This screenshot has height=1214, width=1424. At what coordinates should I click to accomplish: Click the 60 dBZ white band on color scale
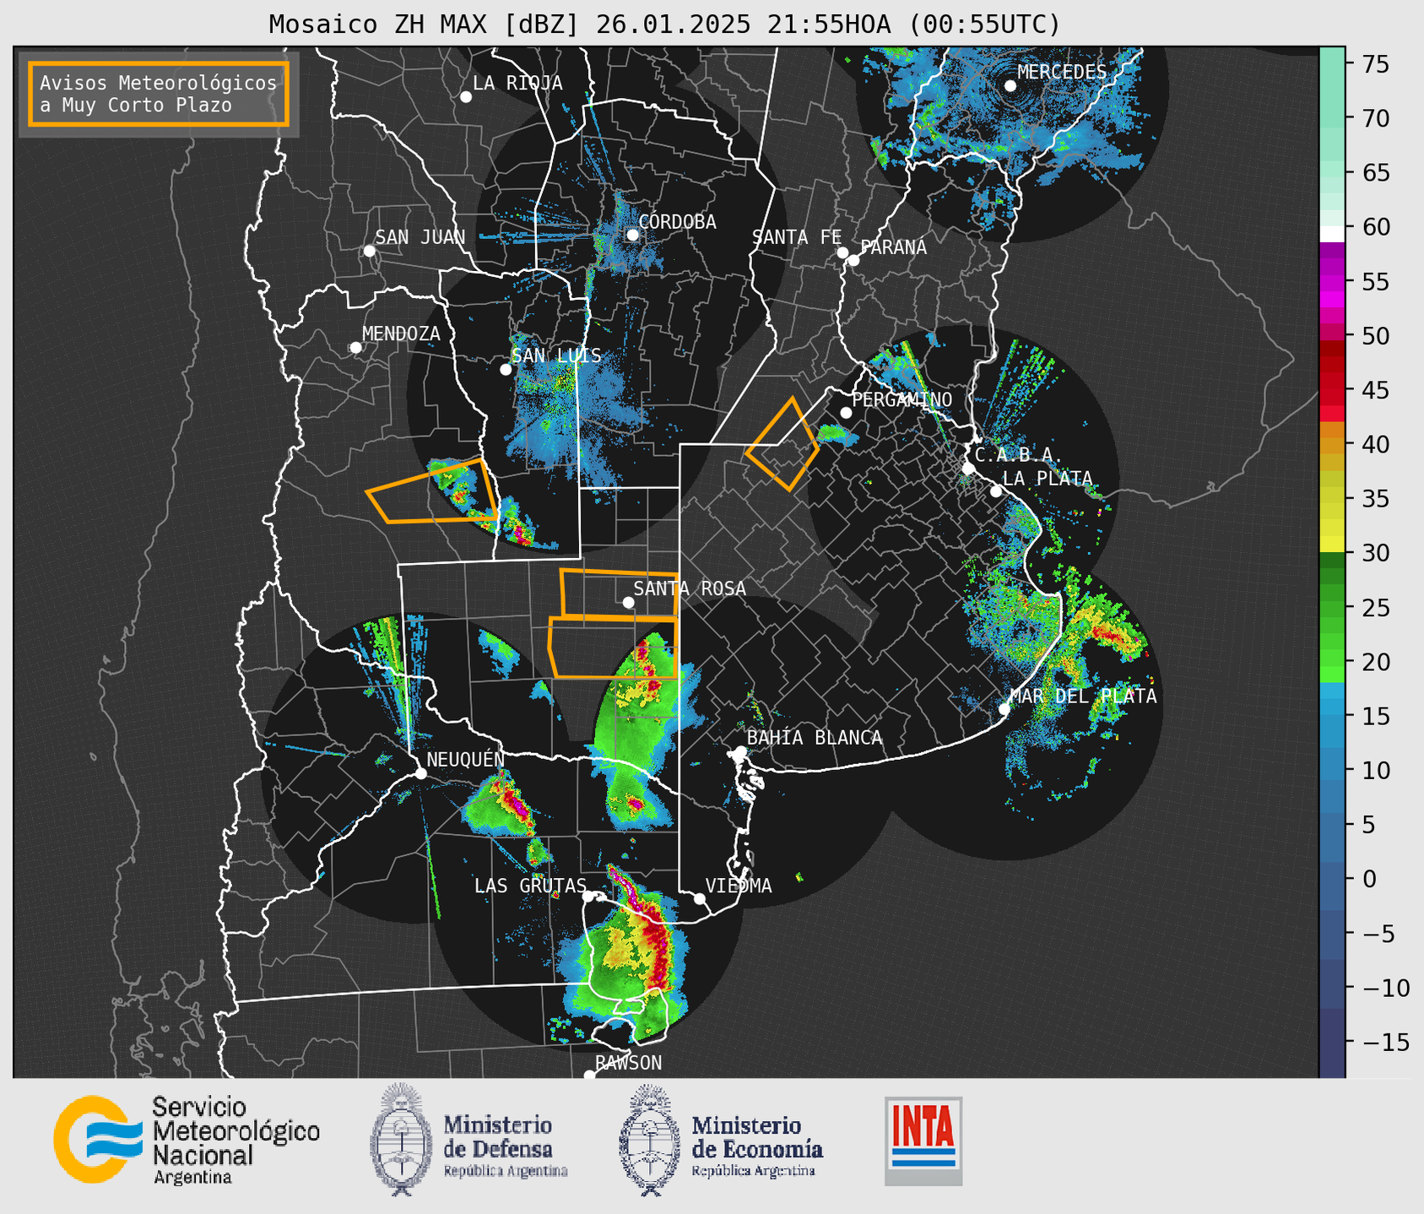[x=1331, y=233]
